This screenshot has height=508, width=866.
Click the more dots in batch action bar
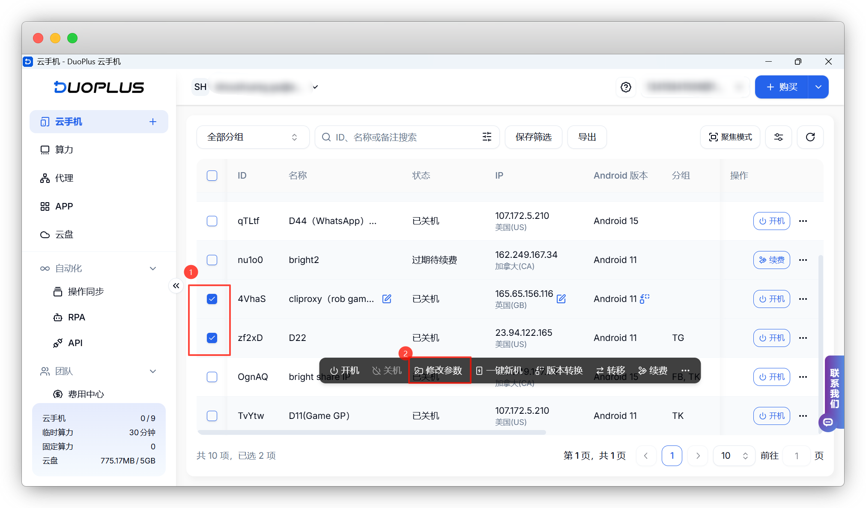tap(685, 371)
